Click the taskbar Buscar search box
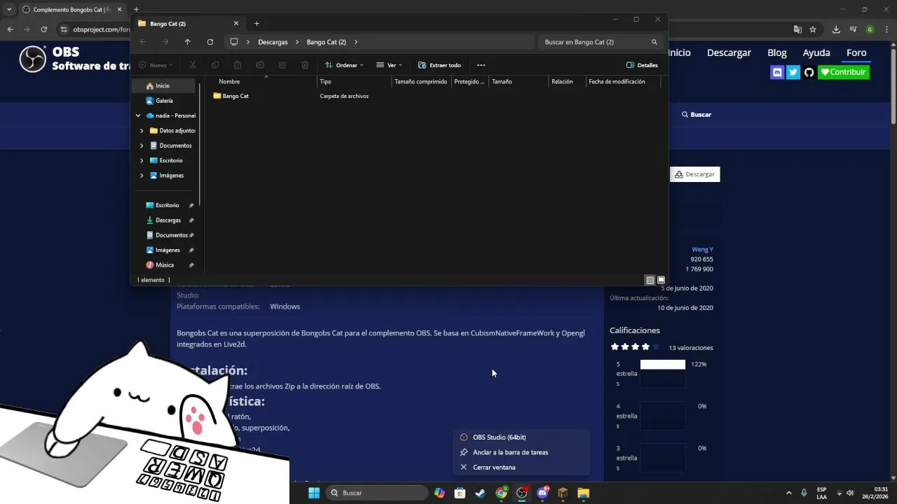This screenshot has height=504, width=897. pyautogui.click(x=377, y=493)
